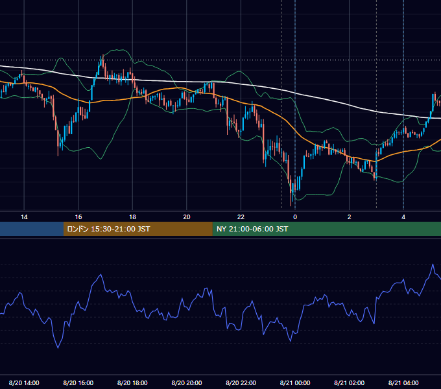Click hour label 22 on price chart axis

tap(241, 217)
